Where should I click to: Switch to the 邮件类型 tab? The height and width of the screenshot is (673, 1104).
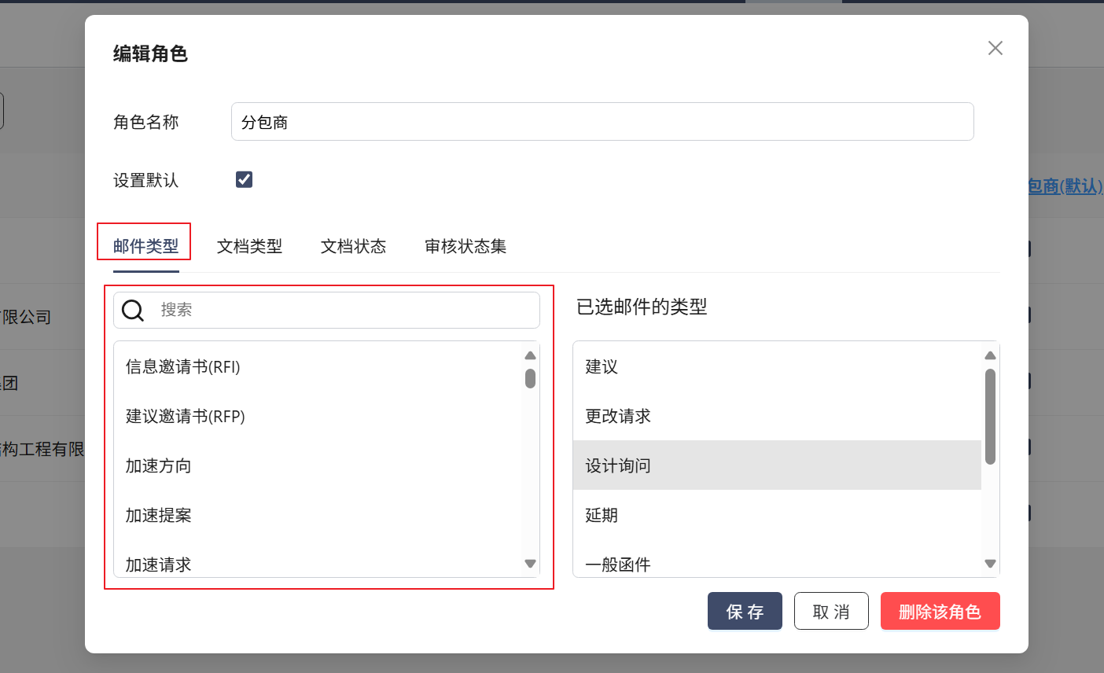pyautogui.click(x=145, y=246)
